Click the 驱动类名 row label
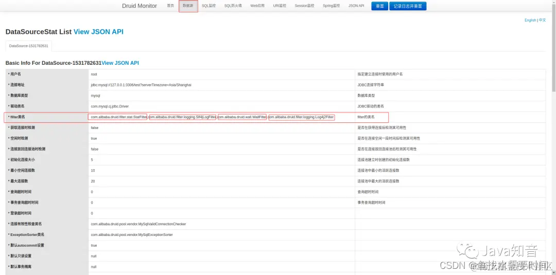Screen dimensions: 556x275 (18, 106)
